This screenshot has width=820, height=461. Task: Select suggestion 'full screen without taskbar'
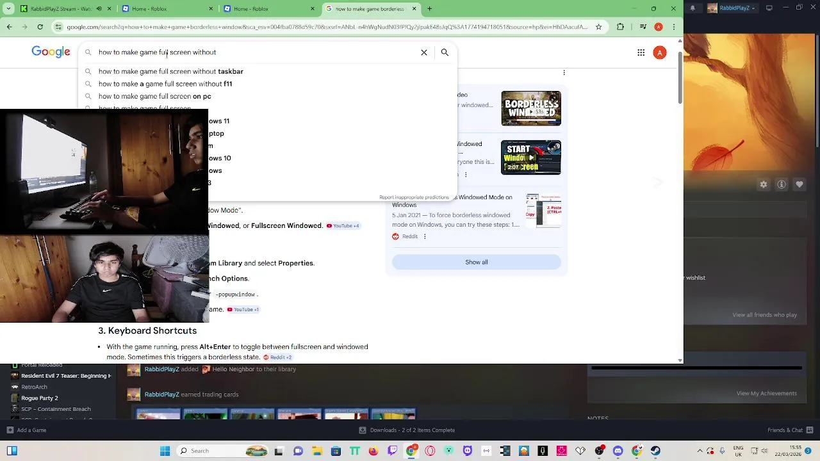click(171, 72)
